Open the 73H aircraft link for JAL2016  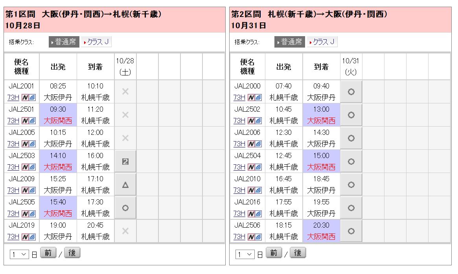coord(239,213)
